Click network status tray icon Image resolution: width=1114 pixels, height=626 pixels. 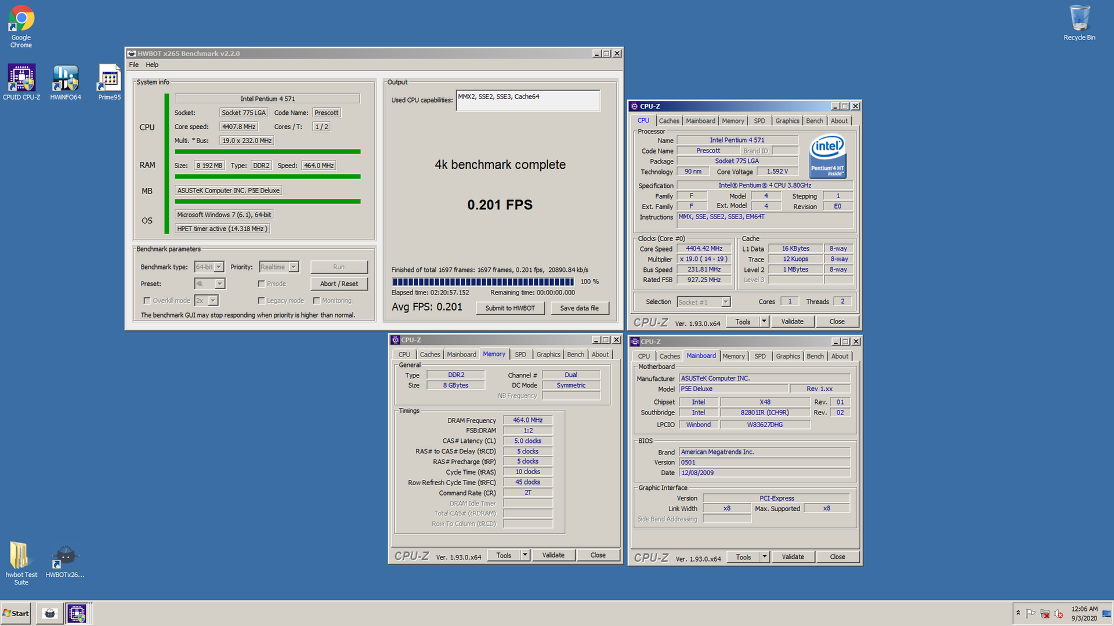(x=1044, y=613)
